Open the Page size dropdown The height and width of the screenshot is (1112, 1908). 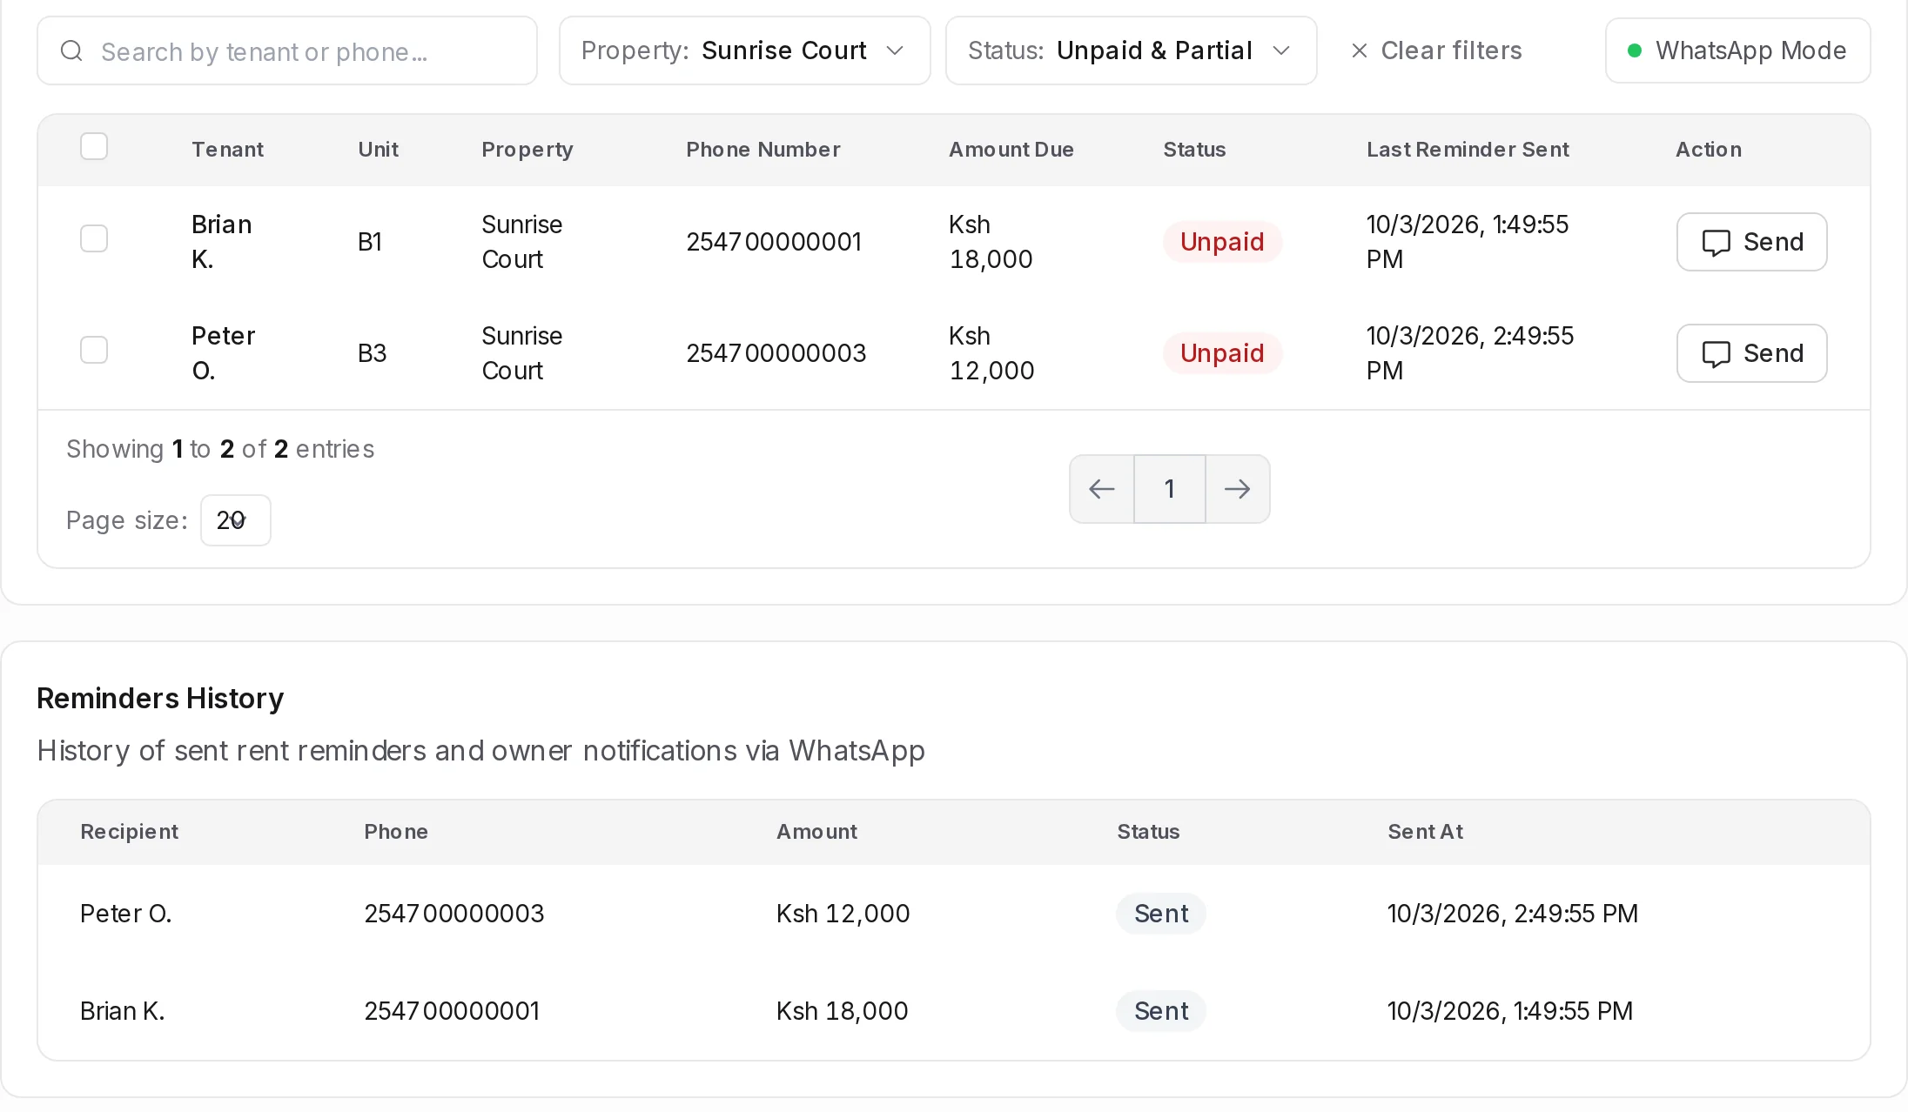click(235, 520)
